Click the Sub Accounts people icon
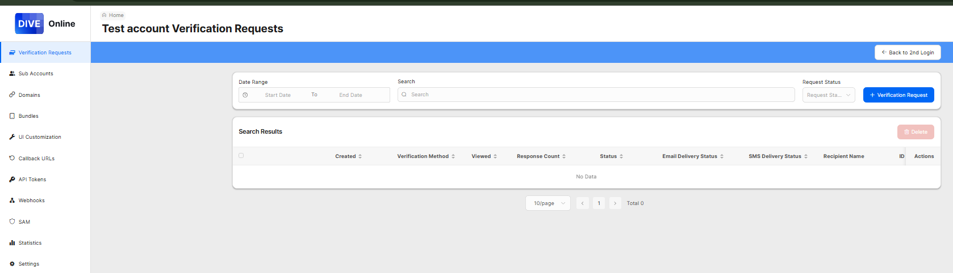This screenshot has width=953, height=273. pos(12,74)
